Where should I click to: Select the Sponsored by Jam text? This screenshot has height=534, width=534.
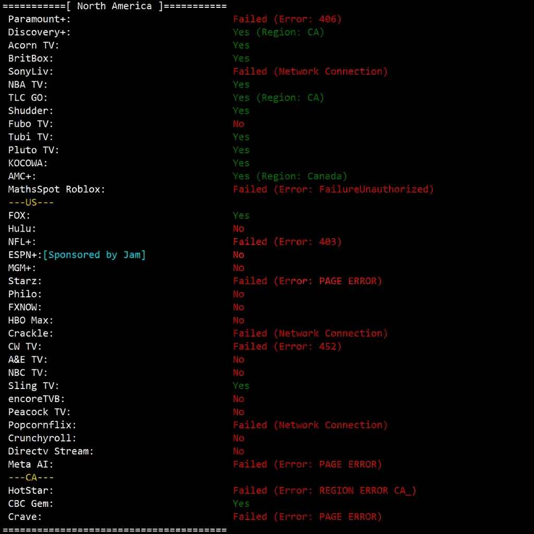click(95, 254)
